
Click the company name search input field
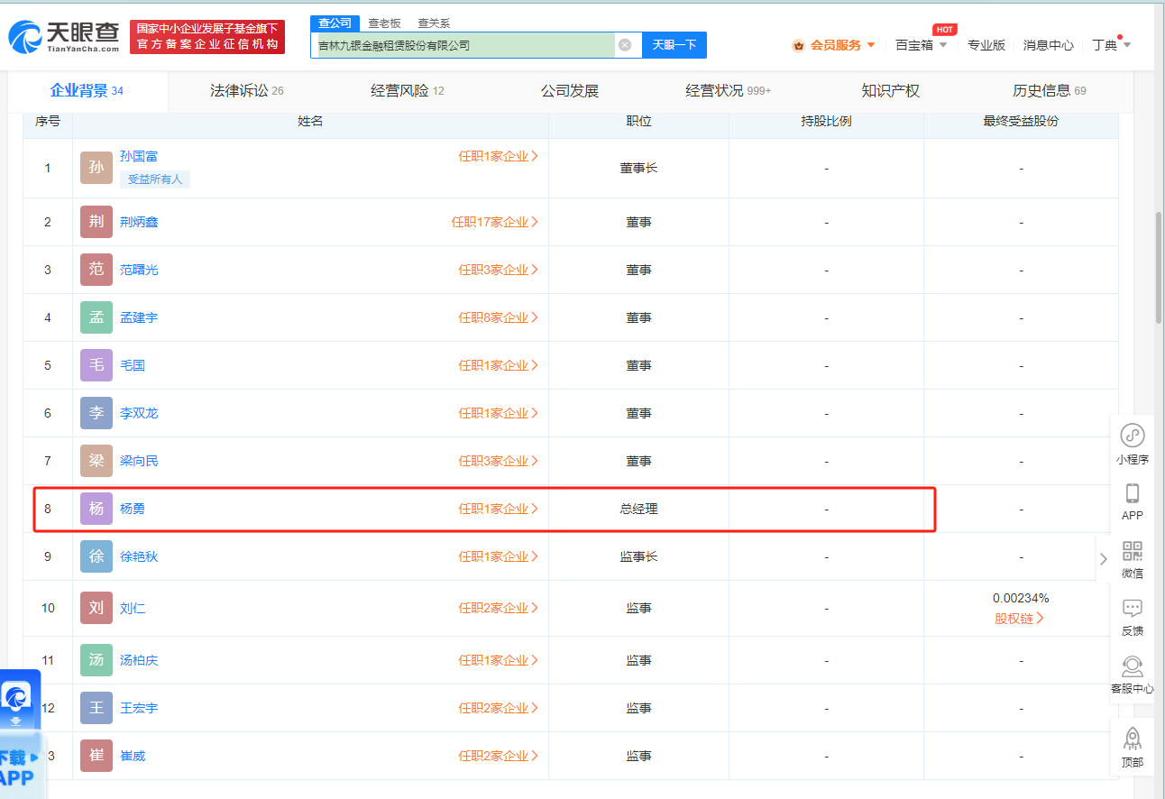tap(464, 45)
